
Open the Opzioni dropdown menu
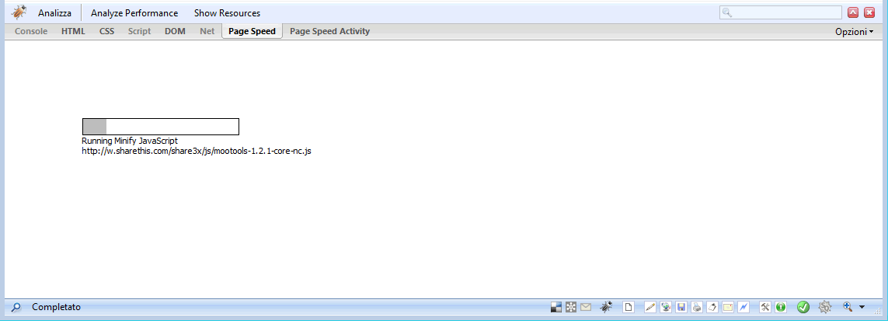point(854,32)
